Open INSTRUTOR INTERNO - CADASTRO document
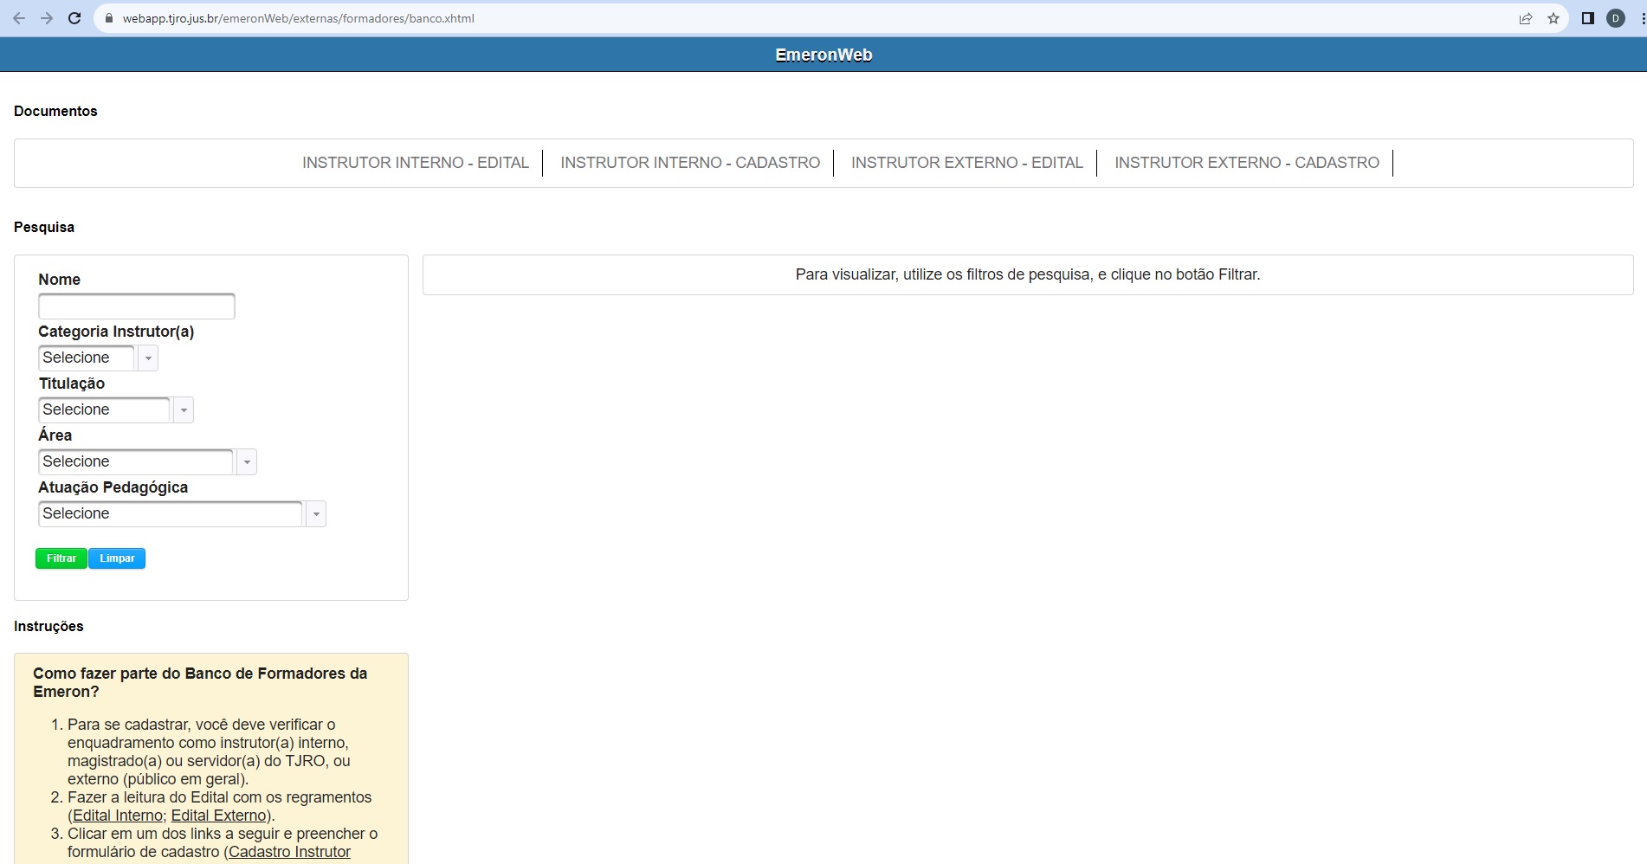Image resolution: width=1647 pixels, height=864 pixels. (690, 163)
